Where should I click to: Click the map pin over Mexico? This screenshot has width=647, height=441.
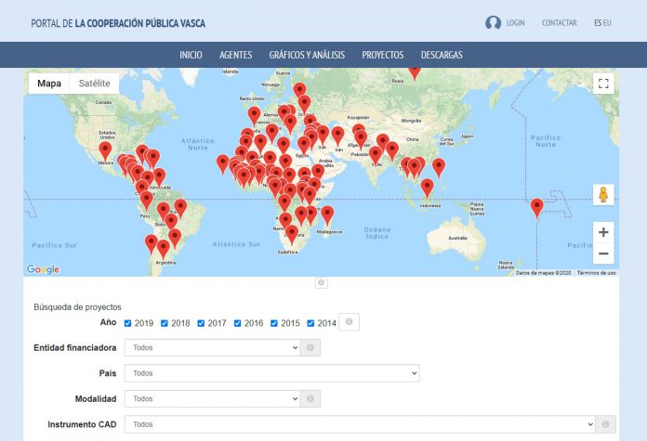click(105, 150)
